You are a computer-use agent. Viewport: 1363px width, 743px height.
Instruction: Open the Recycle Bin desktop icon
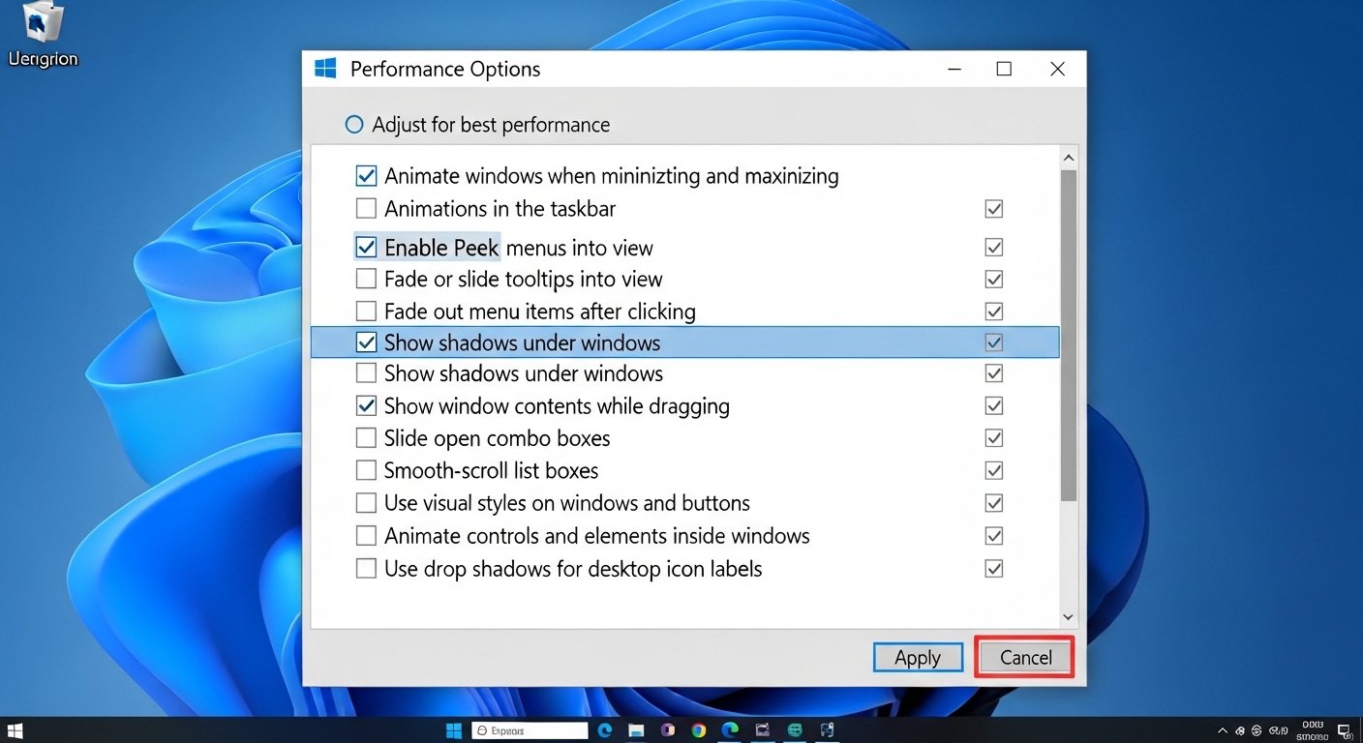44,25
